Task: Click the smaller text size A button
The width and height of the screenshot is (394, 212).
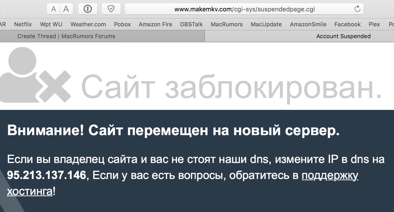Action: point(53,9)
